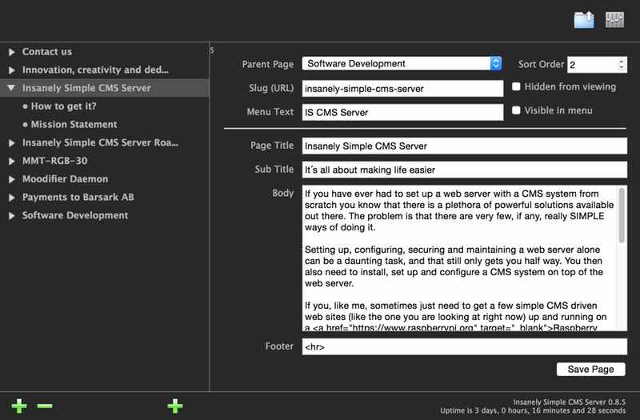Click the green plus icon near sidebar divider
The image size is (640, 420).
[175, 406]
